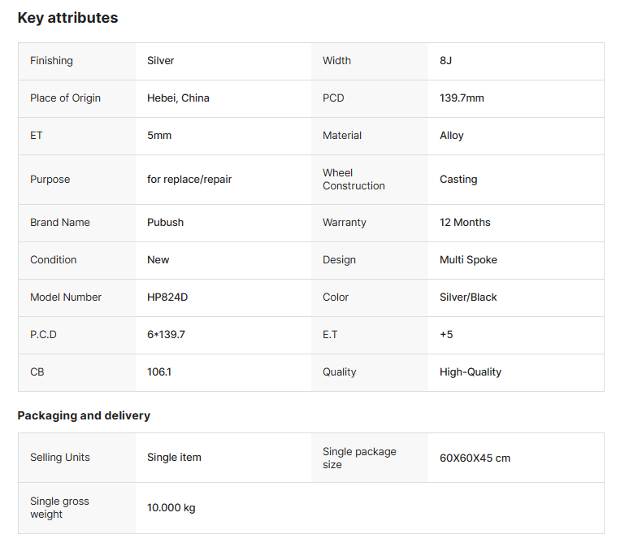Click the Casting wheel construction value
629x543 pixels.
[458, 180]
